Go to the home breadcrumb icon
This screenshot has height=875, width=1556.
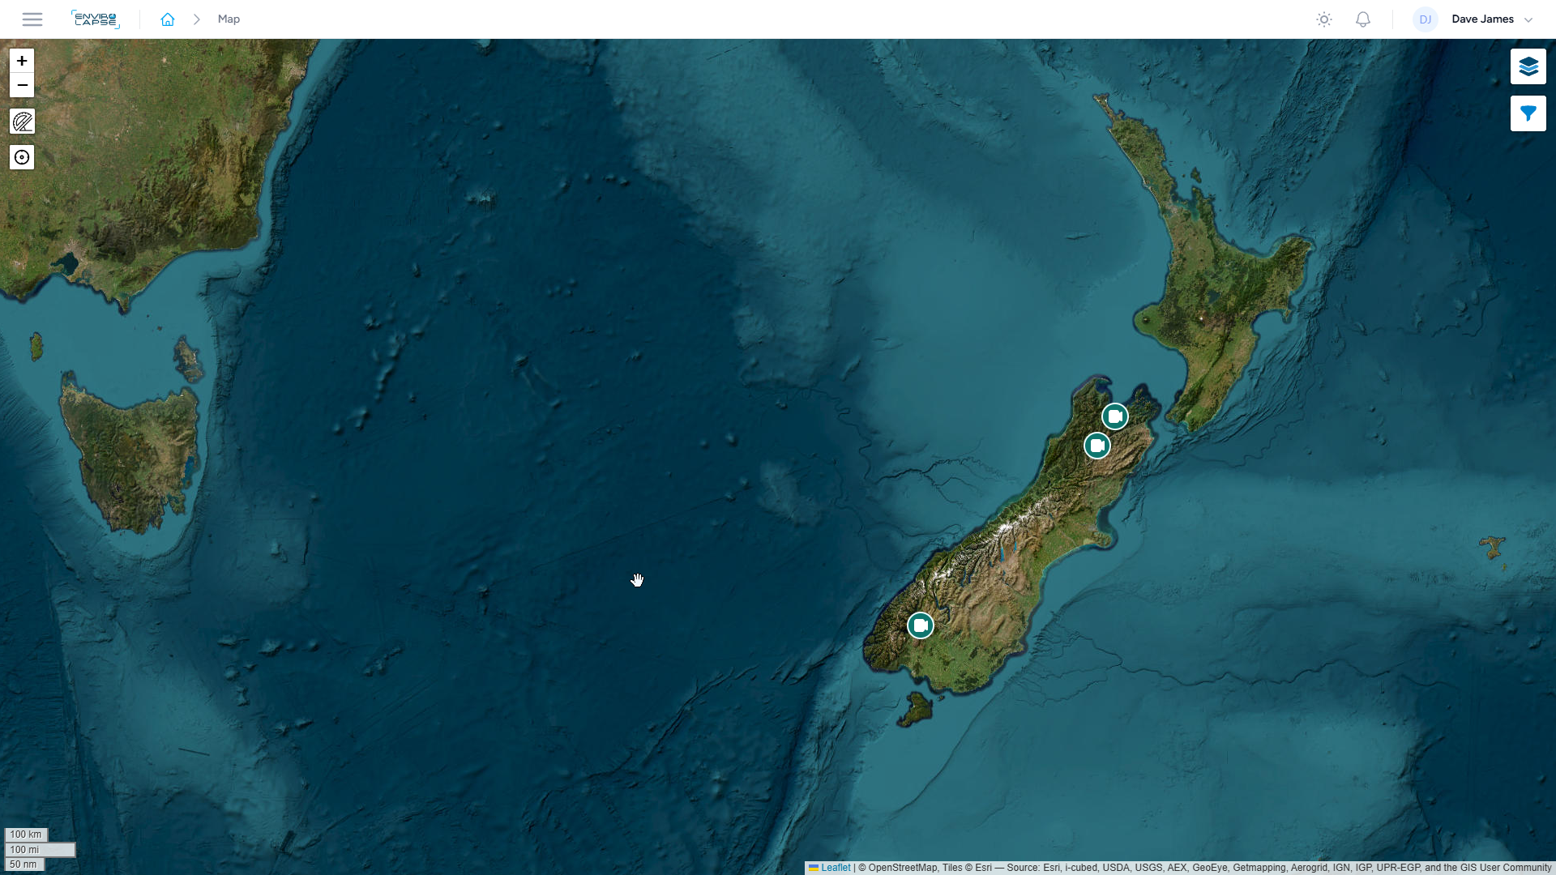pos(168,19)
